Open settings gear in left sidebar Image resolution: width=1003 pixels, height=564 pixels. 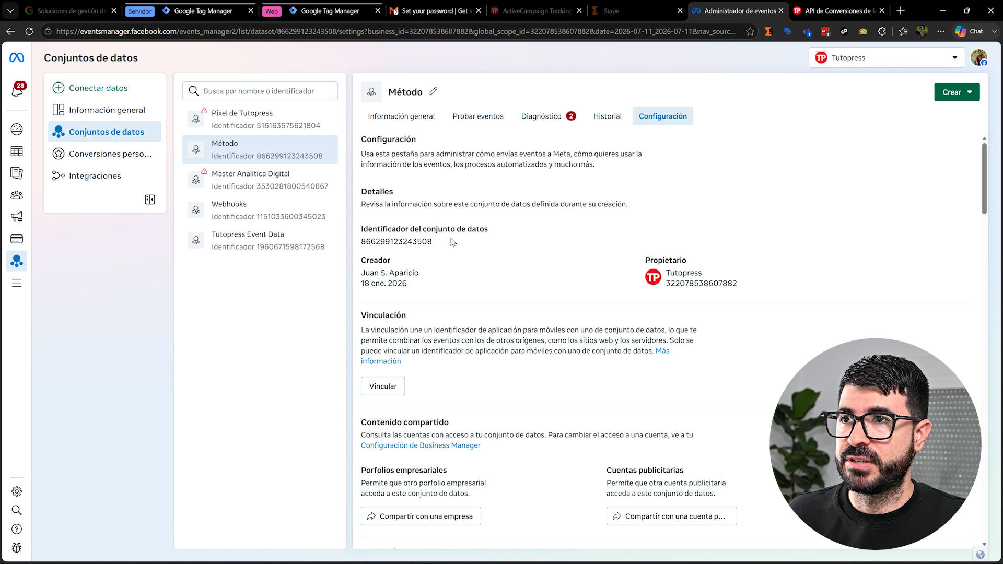(17, 491)
